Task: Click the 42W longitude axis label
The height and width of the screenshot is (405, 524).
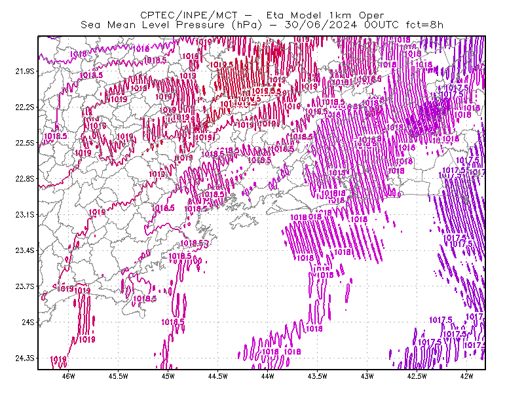Action: (466, 376)
